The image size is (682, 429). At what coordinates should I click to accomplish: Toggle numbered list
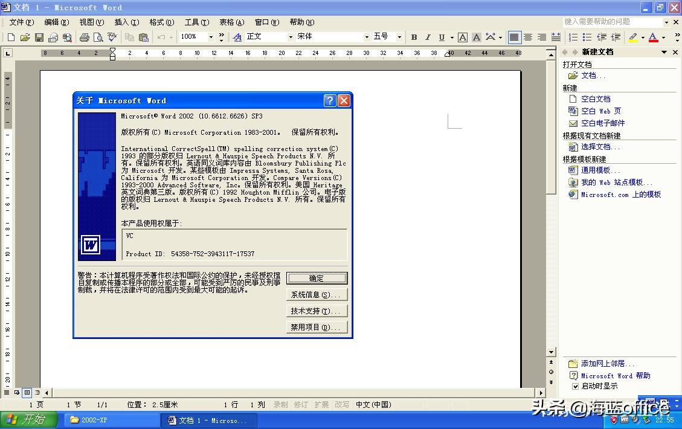click(x=573, y=37)
